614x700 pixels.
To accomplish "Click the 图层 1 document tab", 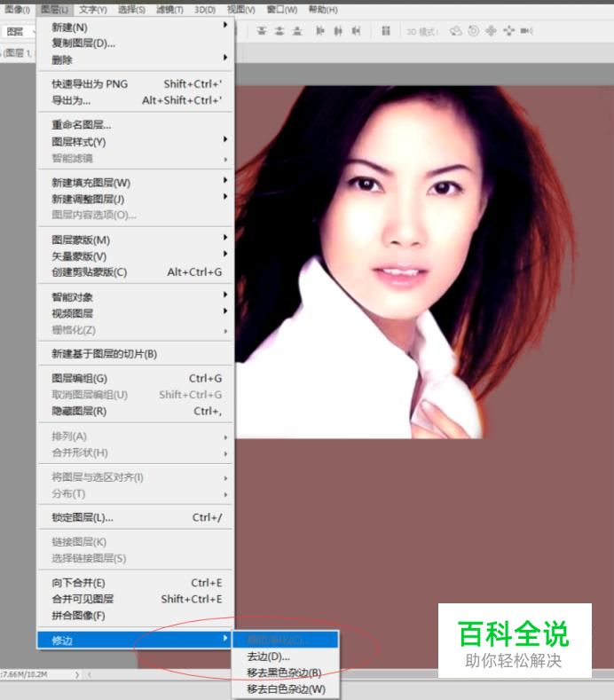I will coord(17,53).
